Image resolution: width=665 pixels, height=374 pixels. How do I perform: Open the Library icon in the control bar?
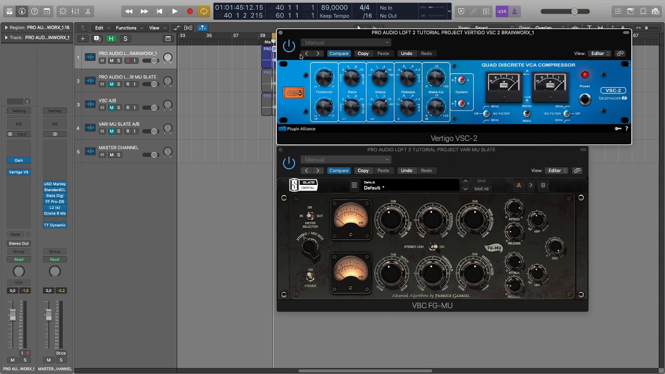coord(9,11)
